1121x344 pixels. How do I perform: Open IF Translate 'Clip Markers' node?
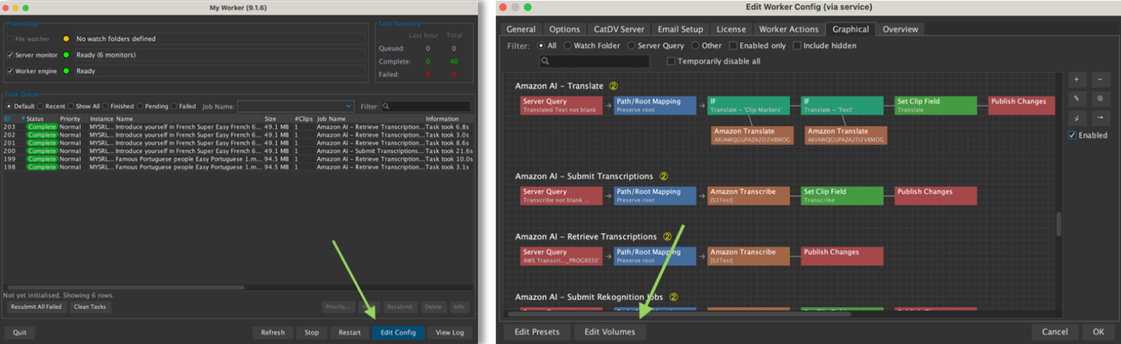(x=748, y=105)
